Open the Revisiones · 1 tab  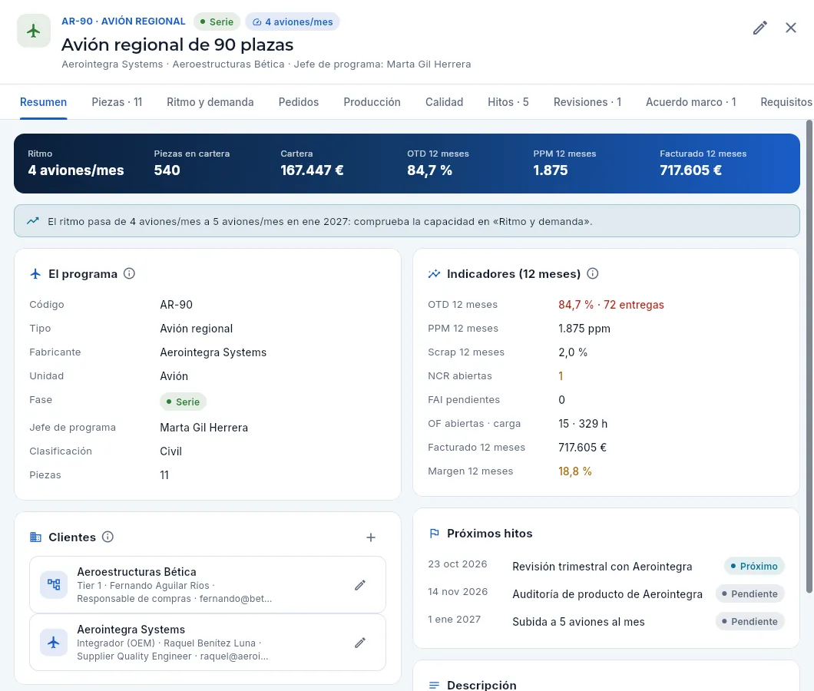(587, 102)
